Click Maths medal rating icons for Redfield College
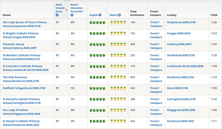 (x=118, y=88)
